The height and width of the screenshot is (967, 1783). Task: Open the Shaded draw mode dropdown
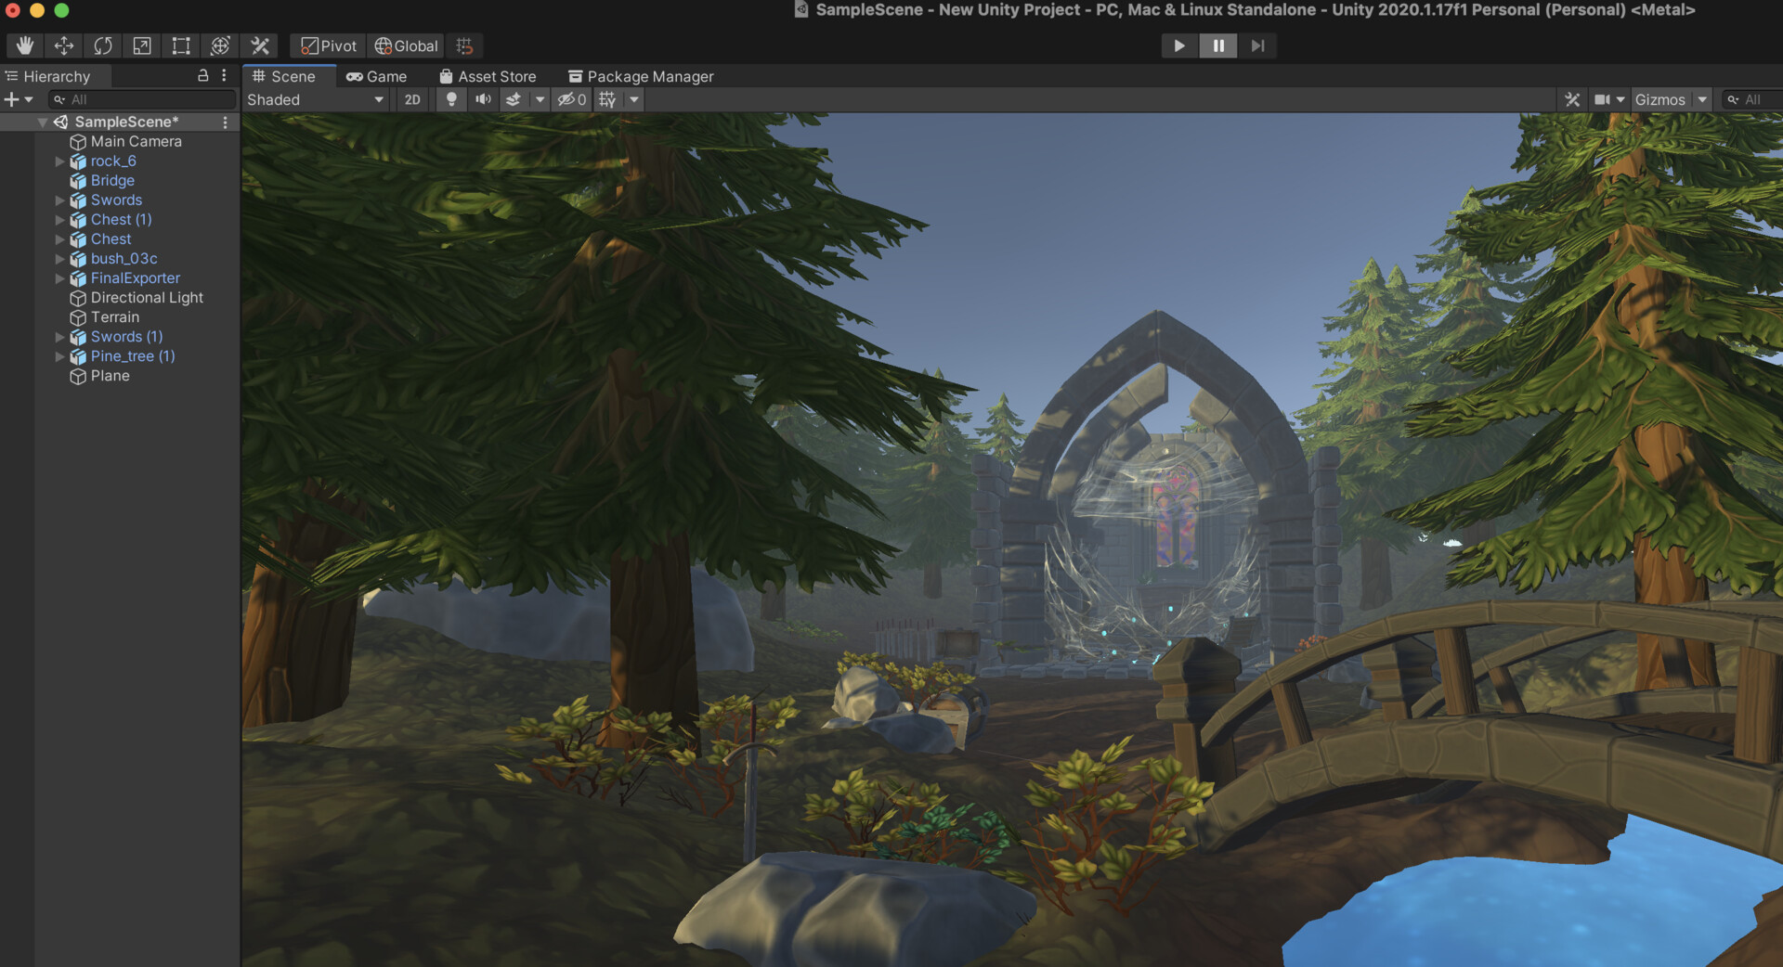316,99
